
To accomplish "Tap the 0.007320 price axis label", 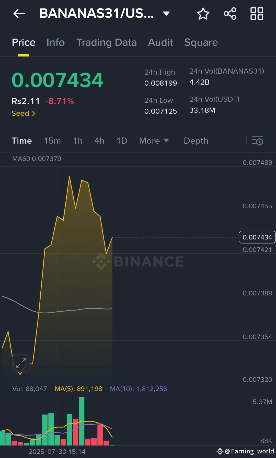I will (x=257, y=380).
